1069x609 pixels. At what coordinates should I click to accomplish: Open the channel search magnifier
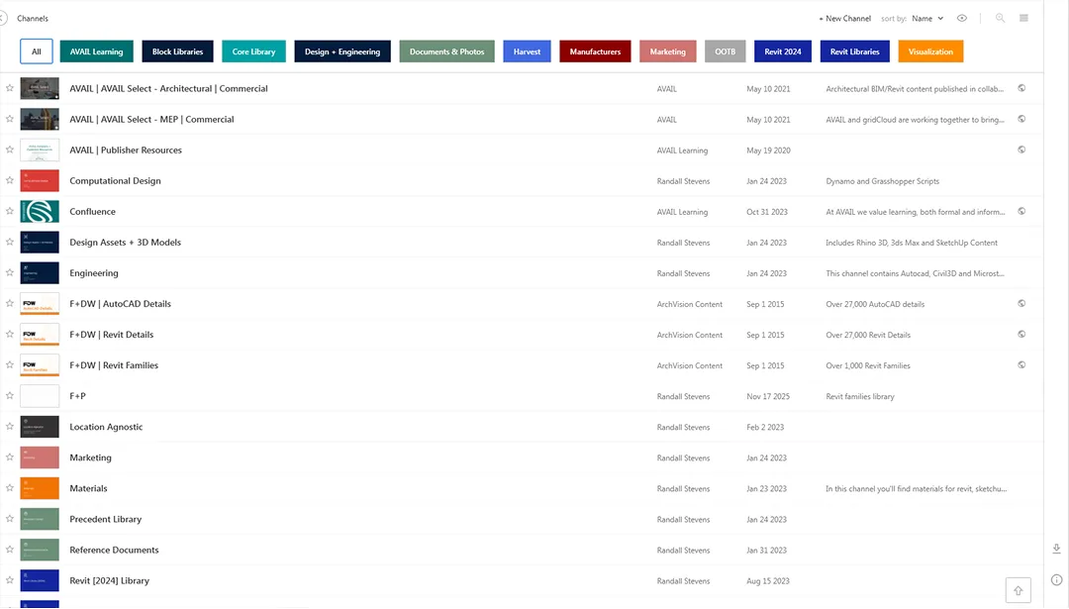pyautogui.click(x=1000, y=19)
